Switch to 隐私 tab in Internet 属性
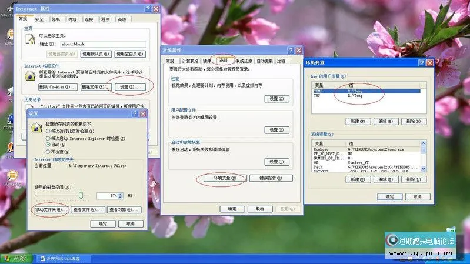The image size is (470, 264). click(56, 19)
